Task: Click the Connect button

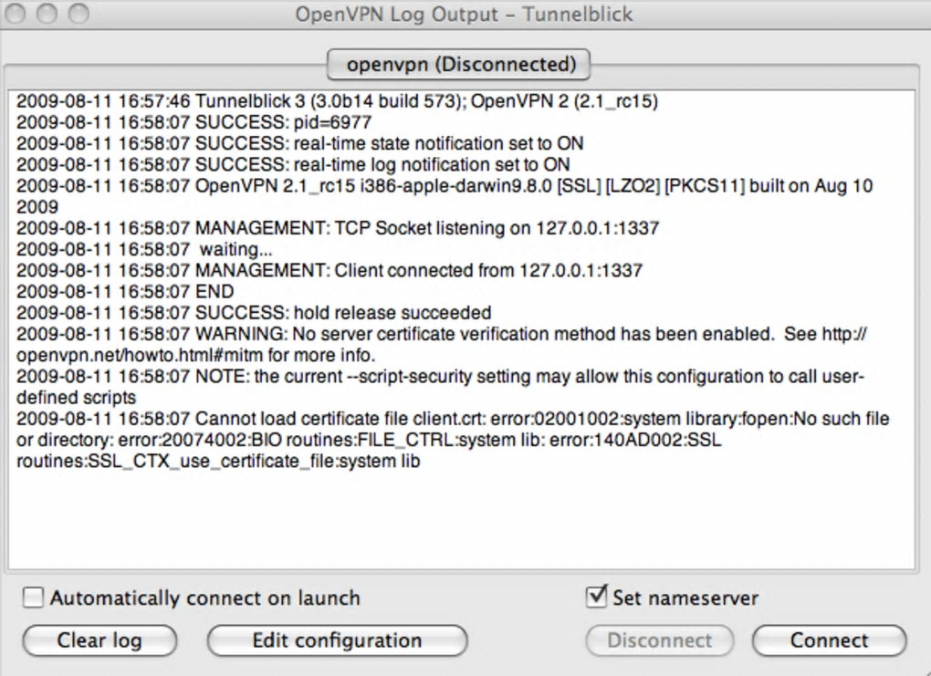Action: (x=829, y=640)
